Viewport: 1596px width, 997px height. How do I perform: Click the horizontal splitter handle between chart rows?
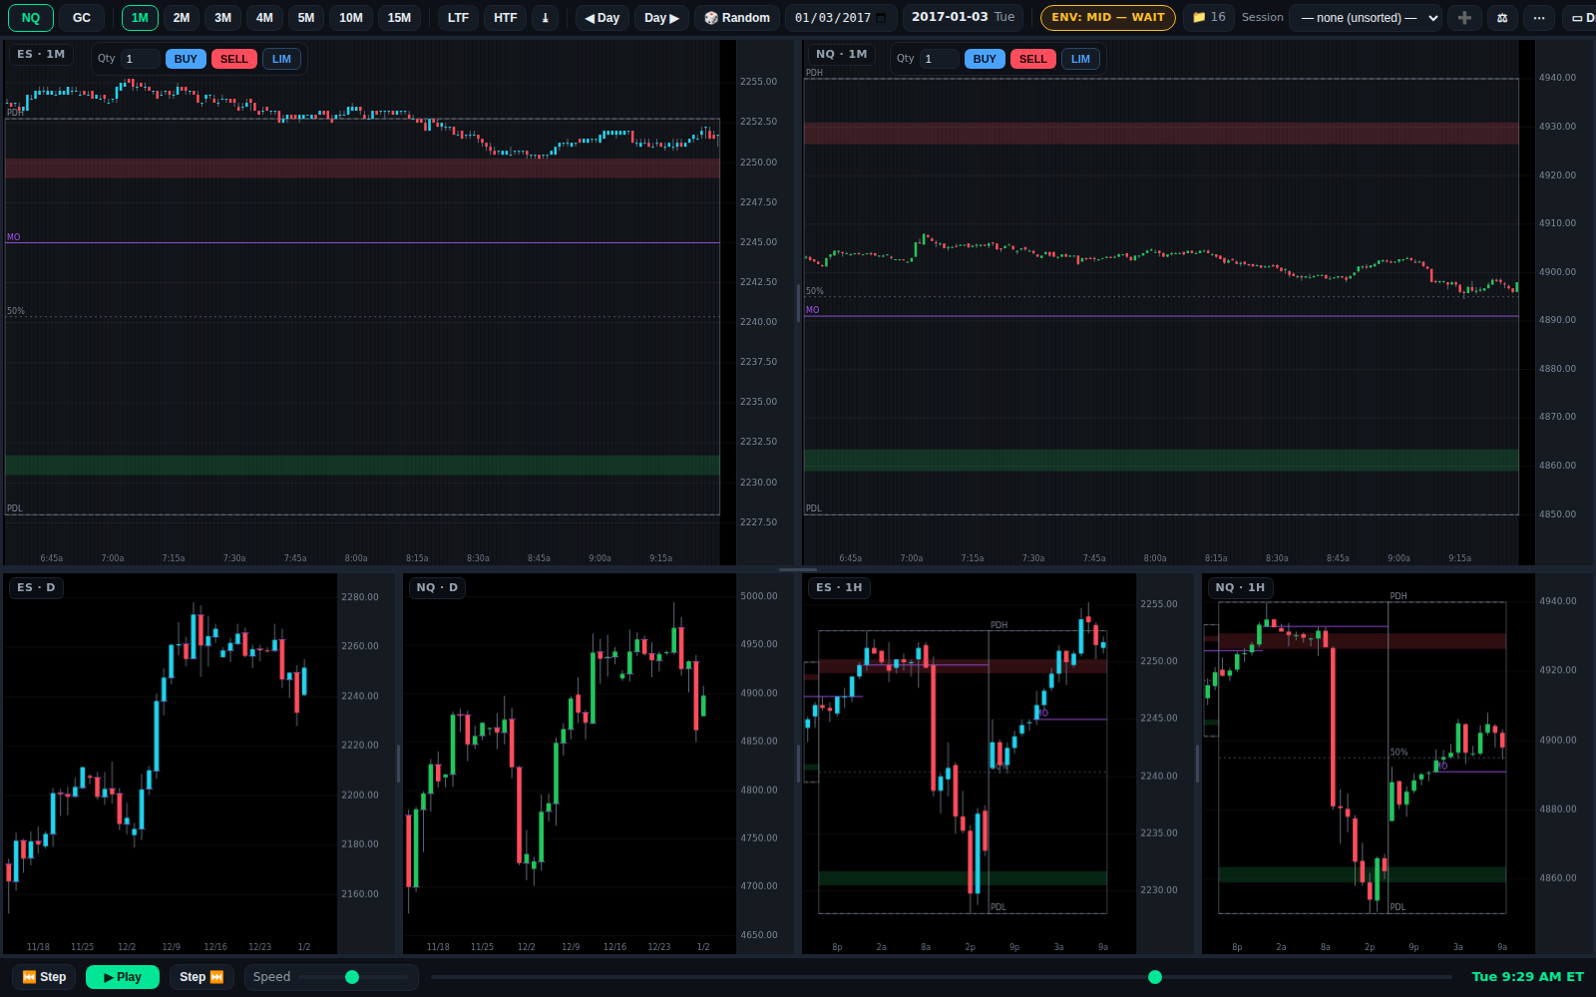798,569
